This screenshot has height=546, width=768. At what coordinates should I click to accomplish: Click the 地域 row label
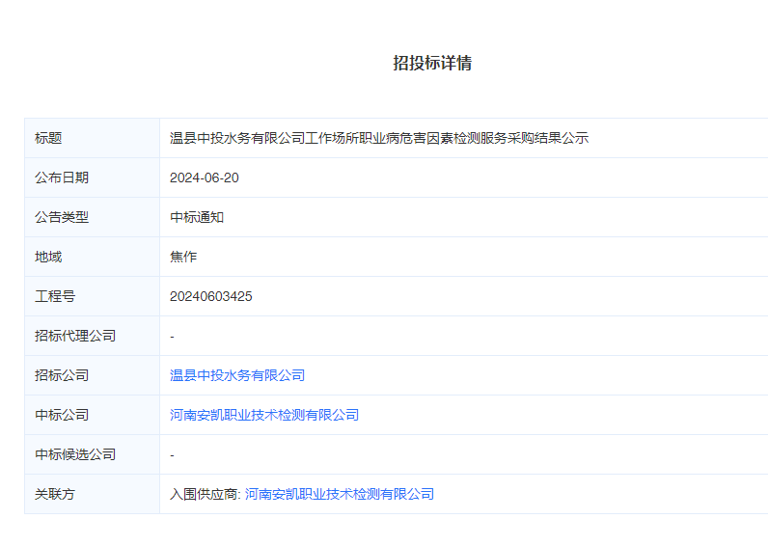coord(48,257)
